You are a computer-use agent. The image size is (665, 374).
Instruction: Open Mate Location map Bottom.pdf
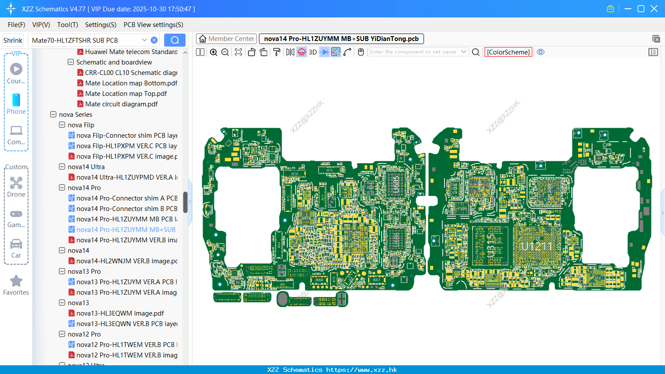coord(127,83)
